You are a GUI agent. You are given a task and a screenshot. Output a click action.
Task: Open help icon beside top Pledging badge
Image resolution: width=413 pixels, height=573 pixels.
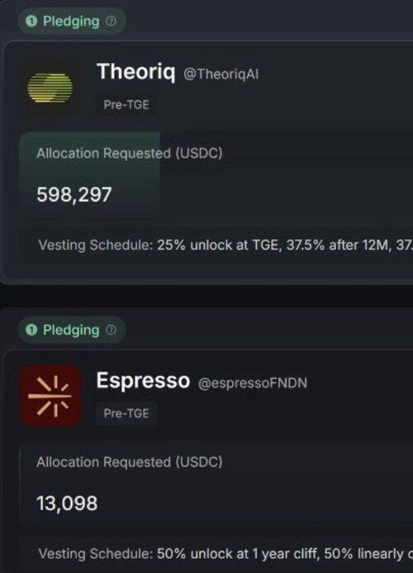[x=111, y=21]
